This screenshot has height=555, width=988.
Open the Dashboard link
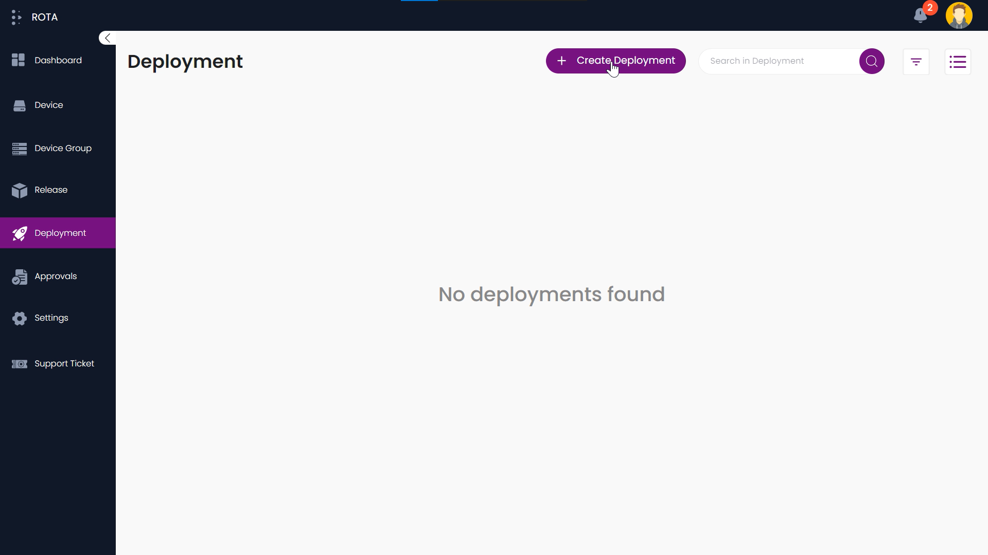click(58, 60)
